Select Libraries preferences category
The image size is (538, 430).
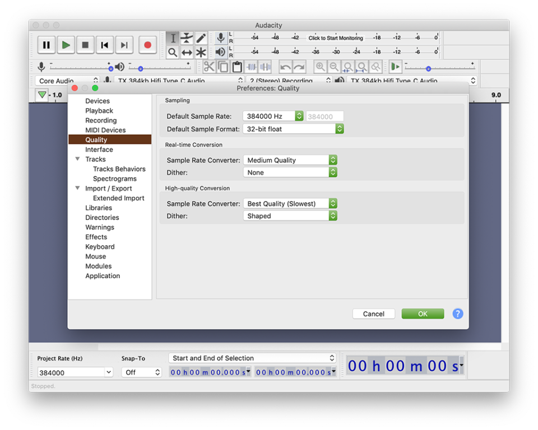coord(99,208)
